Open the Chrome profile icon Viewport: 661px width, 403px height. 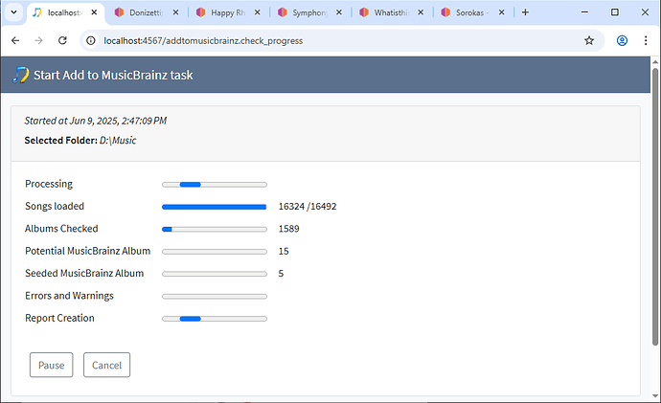(622, 41)
